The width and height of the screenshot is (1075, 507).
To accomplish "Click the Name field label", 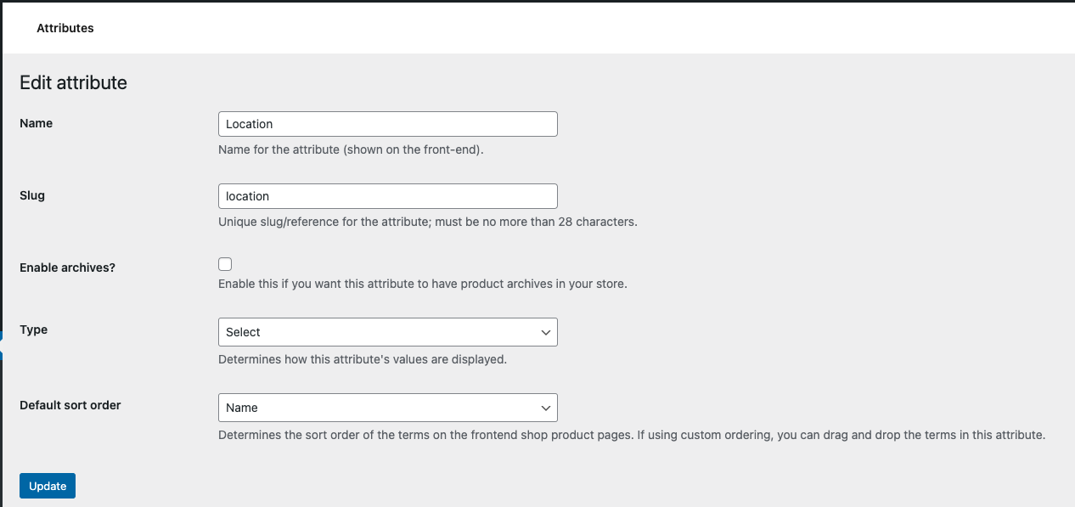I will (36, 122).
